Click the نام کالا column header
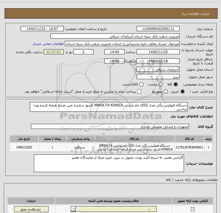The image size is (221, 213). 134,139
